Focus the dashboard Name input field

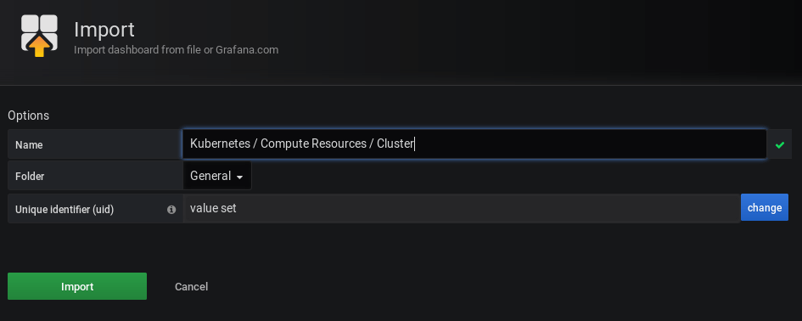point(474,144)
